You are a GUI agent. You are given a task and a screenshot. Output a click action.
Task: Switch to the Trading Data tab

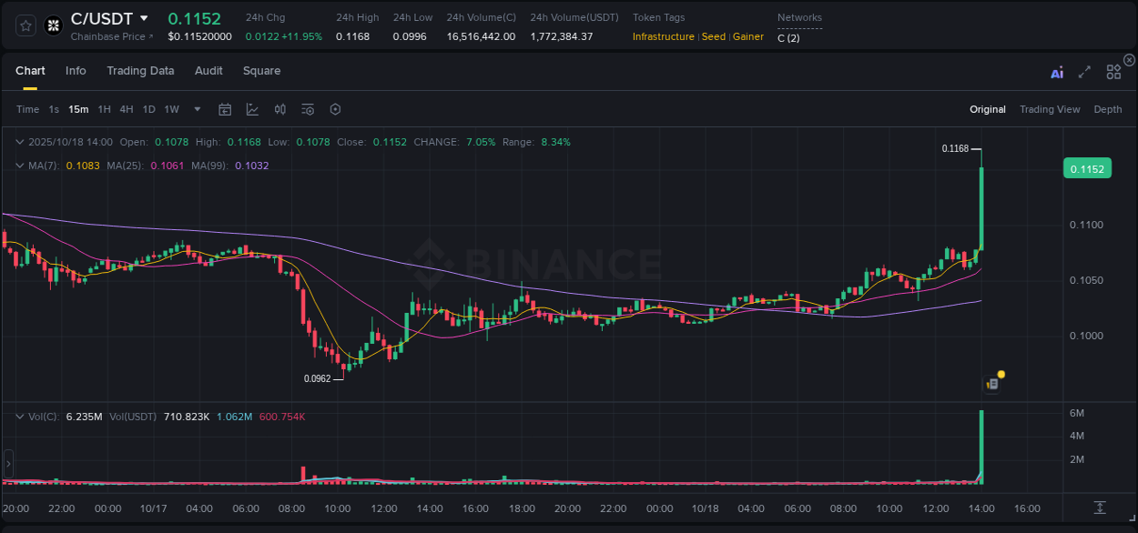[140, 71]
